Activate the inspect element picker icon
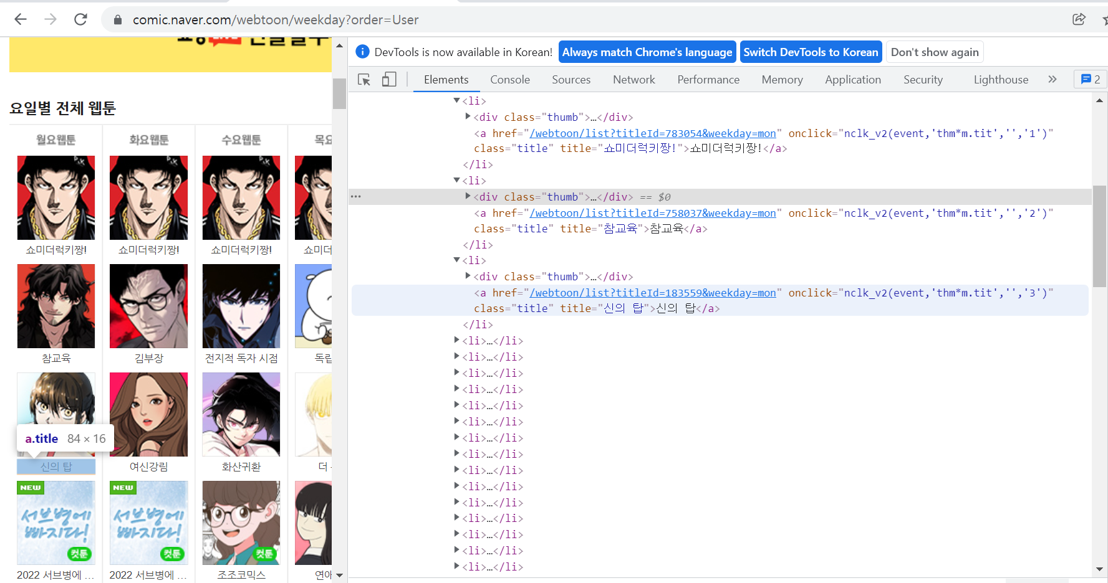The height and width of the screenshot is (583, 1108). (364, 80)
